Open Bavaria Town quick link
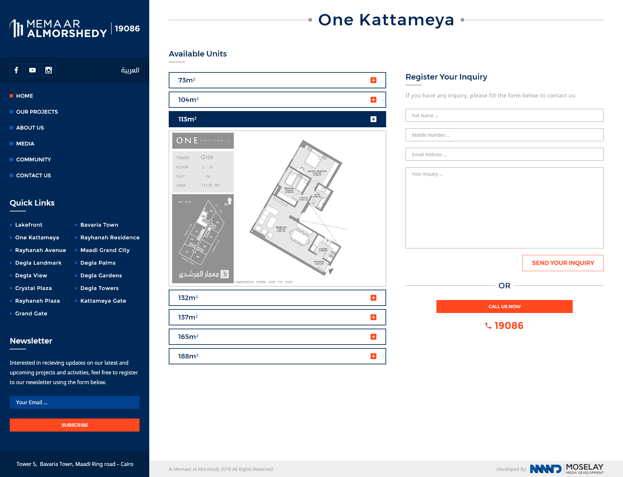 click(99, 225)
